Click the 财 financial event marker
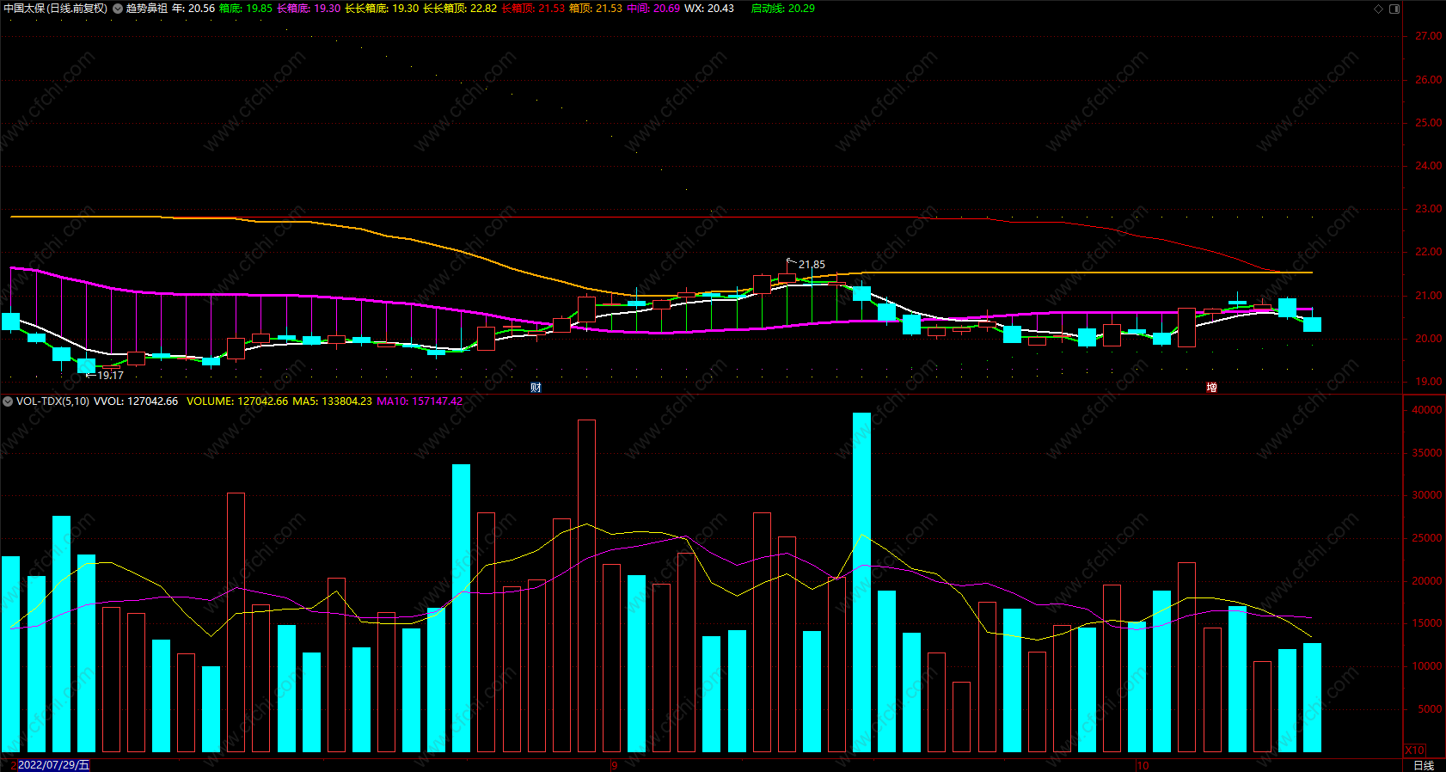 click(536, 388)
